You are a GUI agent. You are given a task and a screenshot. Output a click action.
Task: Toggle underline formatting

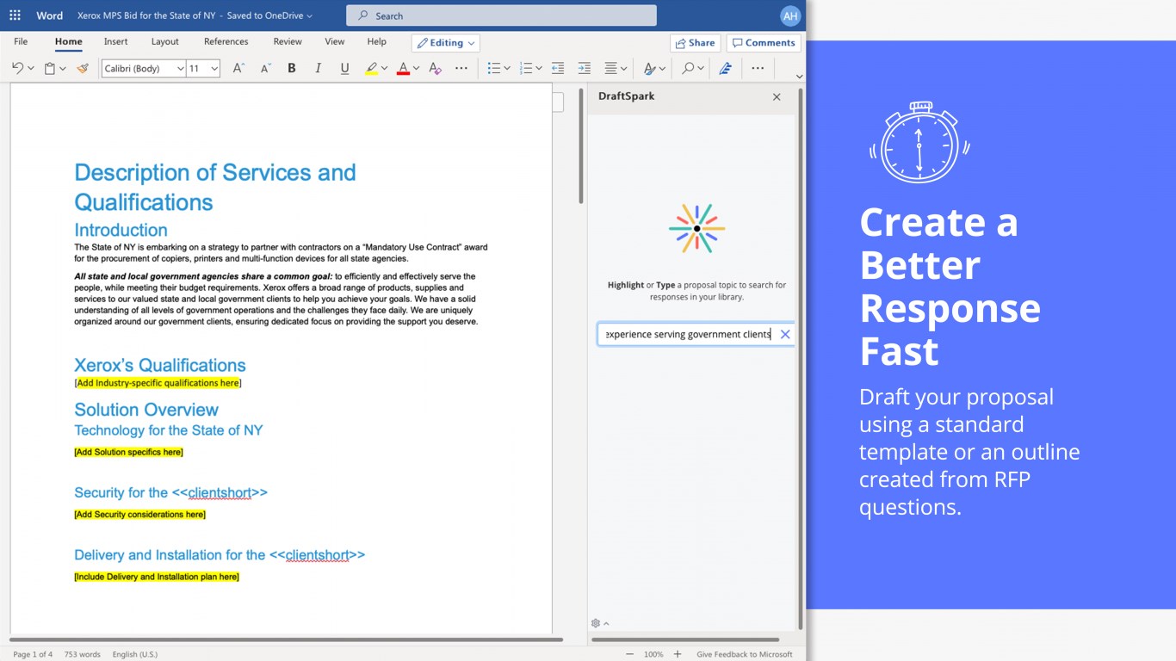point(345,68)
